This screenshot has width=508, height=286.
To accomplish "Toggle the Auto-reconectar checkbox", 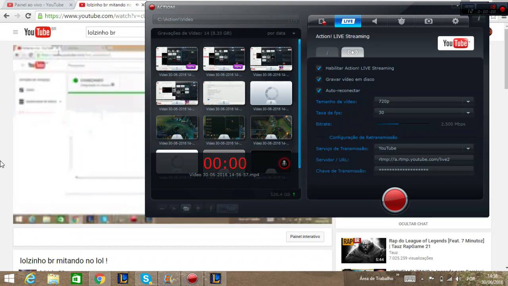I will click(x=319, y=90).
